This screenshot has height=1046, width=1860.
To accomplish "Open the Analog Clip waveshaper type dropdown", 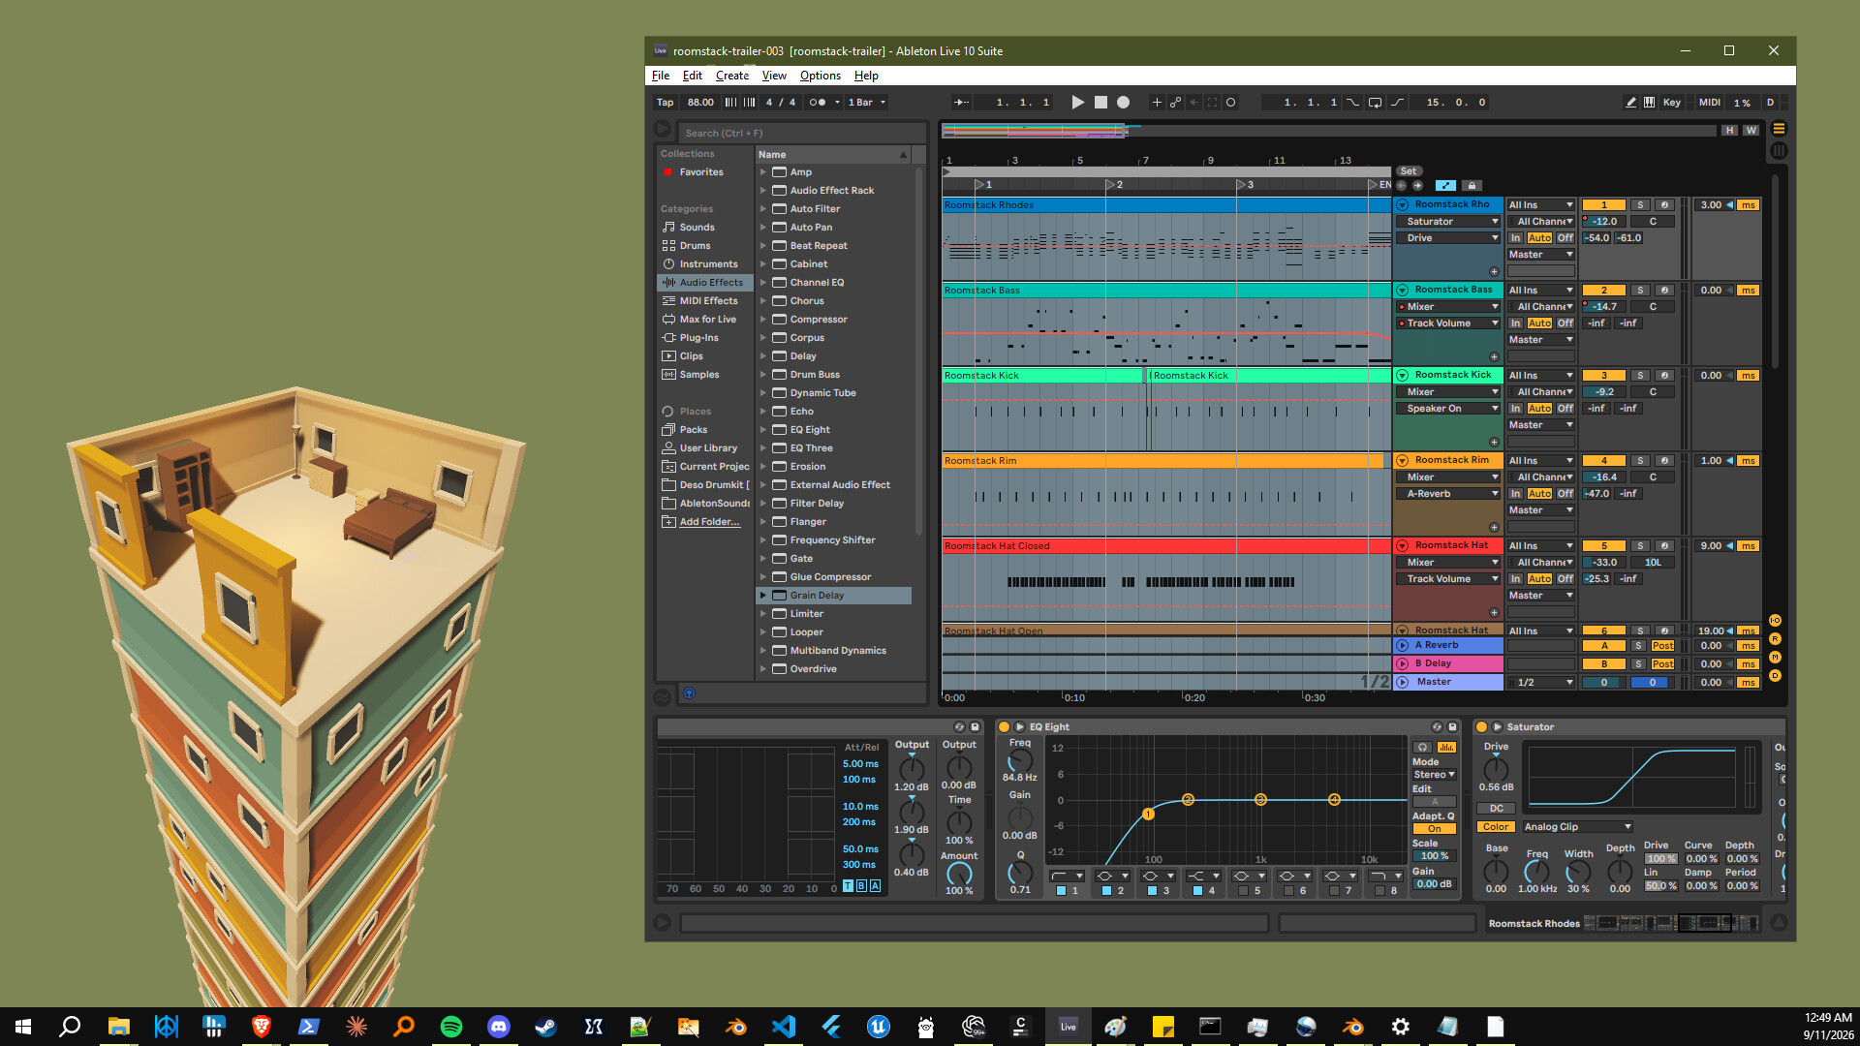I will coord(1577,827).
